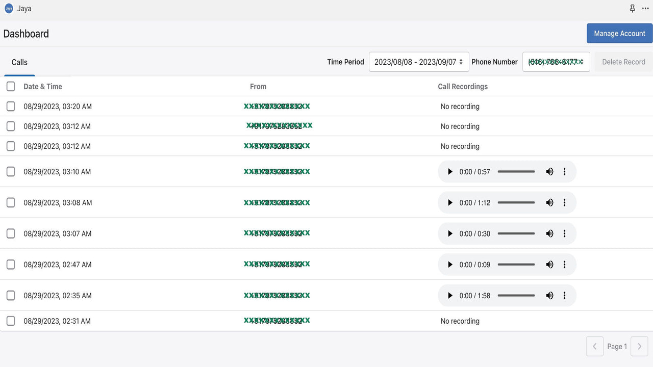The image size is (653, 367).
Task: Open the Phone Number selector
Action: 556,62
